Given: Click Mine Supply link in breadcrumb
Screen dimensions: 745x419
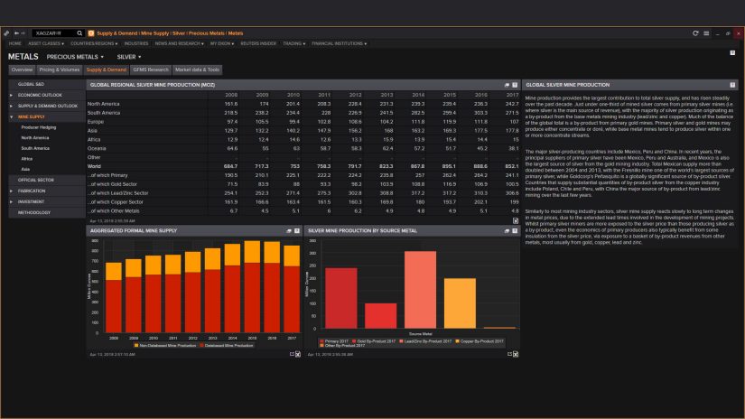Looking at the screenshot, I should click(155, 33).
